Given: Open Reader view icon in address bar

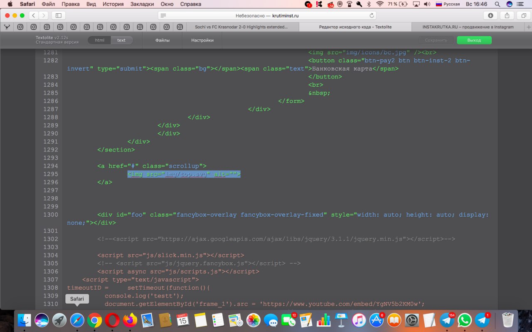Looking at the screenshot, I should [163, 15].
